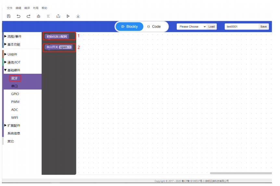
Task: Switch to the Blockly view tab
Action: (x=130, y=27)
